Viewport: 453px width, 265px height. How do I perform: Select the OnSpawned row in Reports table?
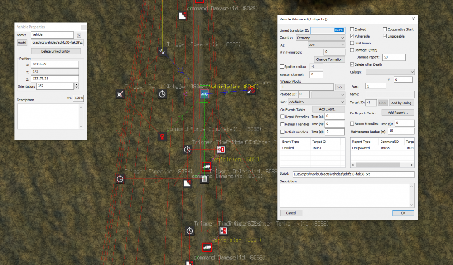coord(382,148)
